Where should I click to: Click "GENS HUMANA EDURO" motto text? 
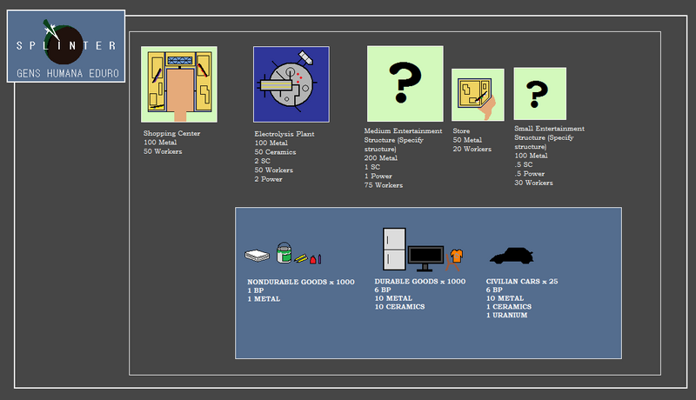pyautogui.click(x=66, y=75)
